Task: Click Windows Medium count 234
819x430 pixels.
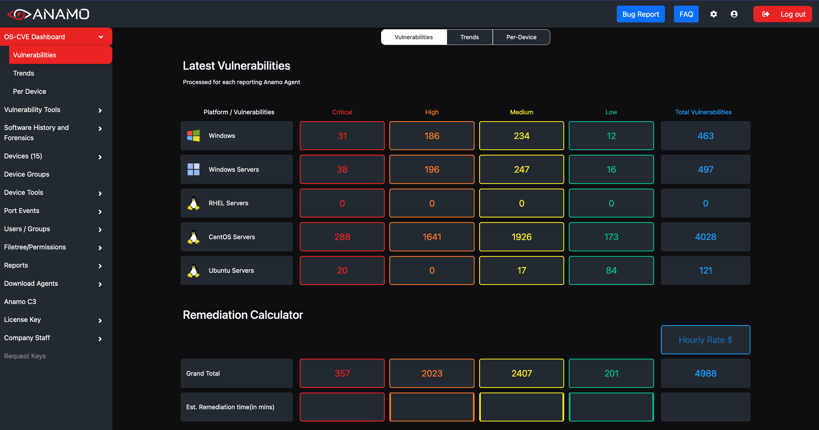Action: coord(521,136)
